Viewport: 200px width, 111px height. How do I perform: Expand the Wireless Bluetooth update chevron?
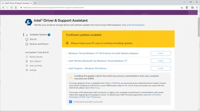pos(66,61)
